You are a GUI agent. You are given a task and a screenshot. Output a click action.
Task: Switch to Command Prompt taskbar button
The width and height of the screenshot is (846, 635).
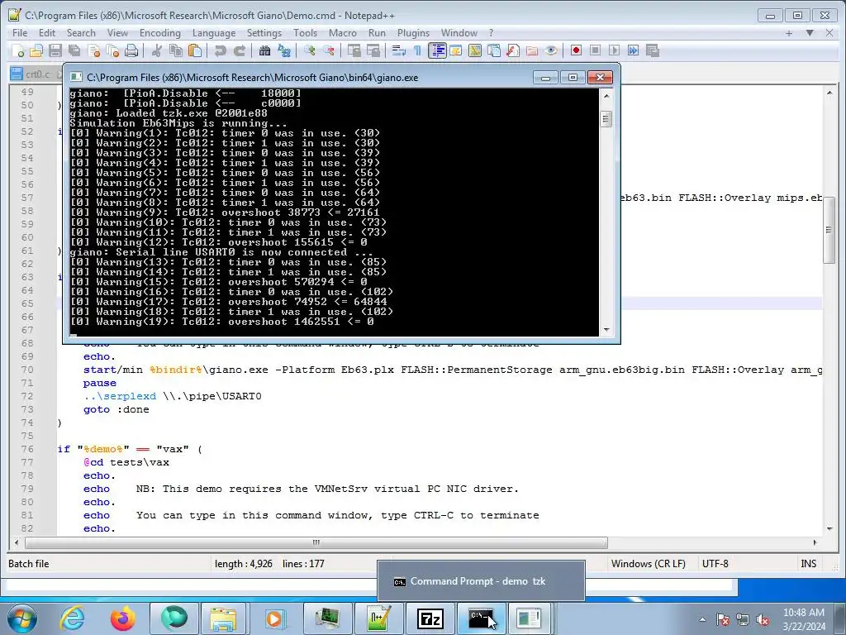click(482, 618)
